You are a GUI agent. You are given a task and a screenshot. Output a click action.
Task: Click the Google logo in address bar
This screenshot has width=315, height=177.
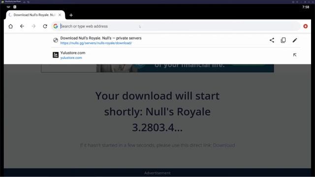pos(56,26)
